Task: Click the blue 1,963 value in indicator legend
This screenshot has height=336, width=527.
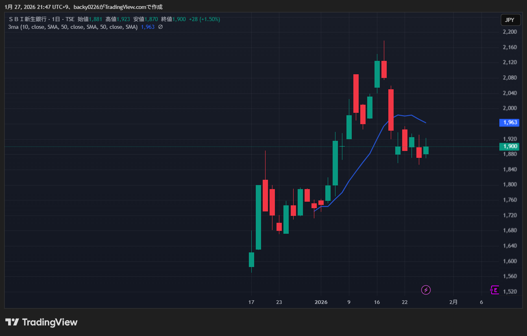Action: pyautogui.click(x=148, y=27)
